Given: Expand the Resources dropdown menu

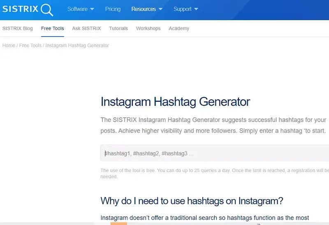Looking at the screenshot, I should [147, 9].
